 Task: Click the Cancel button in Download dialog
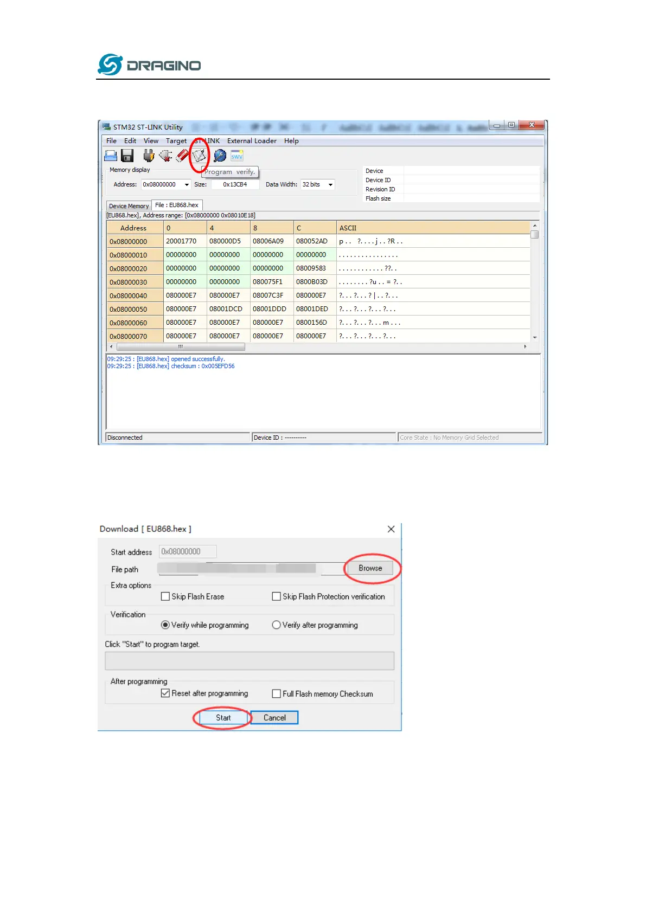(x=274, y=718)
